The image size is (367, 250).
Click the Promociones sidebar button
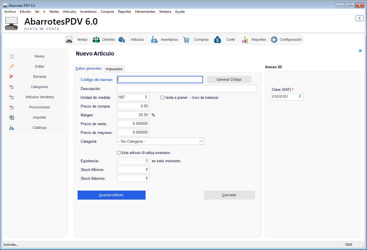click(36, 107)
